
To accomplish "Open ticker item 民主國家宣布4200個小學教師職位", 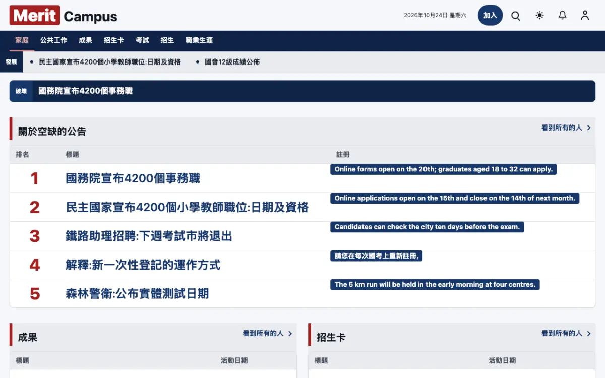I will tap(109, 62).
